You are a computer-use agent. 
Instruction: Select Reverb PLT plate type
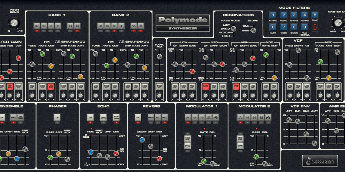coord(158,117)
